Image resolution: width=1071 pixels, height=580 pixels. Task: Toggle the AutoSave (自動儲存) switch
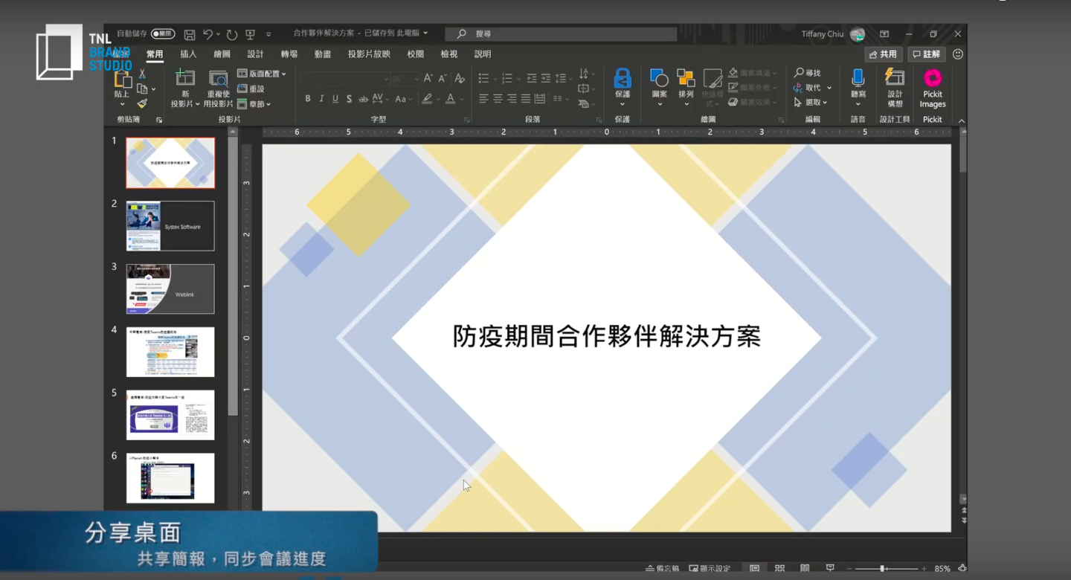[x=163, y=34]
